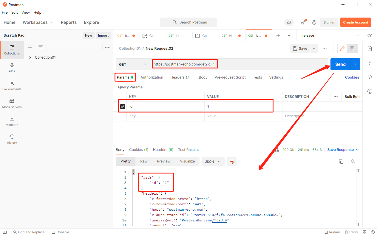
Task: Uncheck the id query parameter checkbox
Action: [123, 107]
